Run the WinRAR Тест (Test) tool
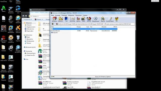 (66, 19)
